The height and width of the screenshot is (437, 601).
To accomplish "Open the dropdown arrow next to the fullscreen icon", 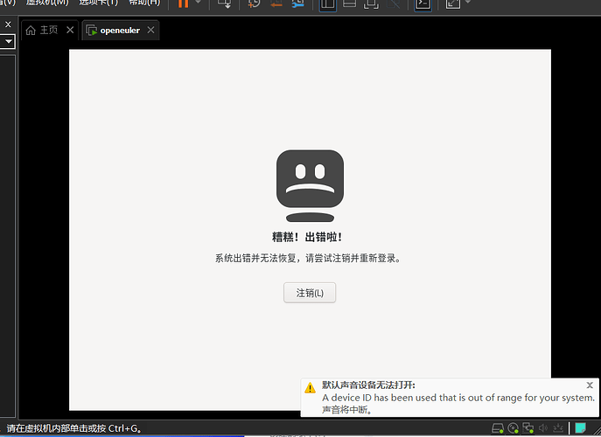I will pyautogui.click(x=469, y=3).
